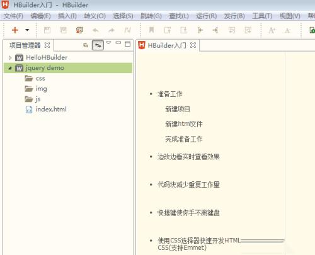Click the red plus New button
The image size is (315, 255).
coord(15,30)
